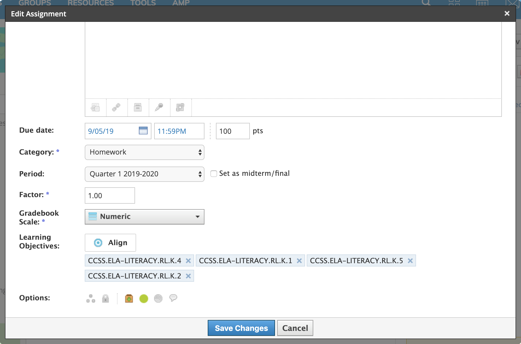Click Save Changes button
The height and width of the screenshot is (344, 521).
click(241, 328)
